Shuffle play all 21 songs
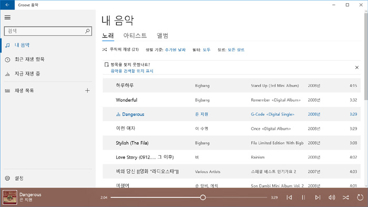 click(120, 50)
